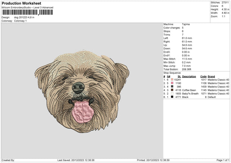Screen dimensions: 231x163
Task: Click the St. column header
Action: pos(179,77)
